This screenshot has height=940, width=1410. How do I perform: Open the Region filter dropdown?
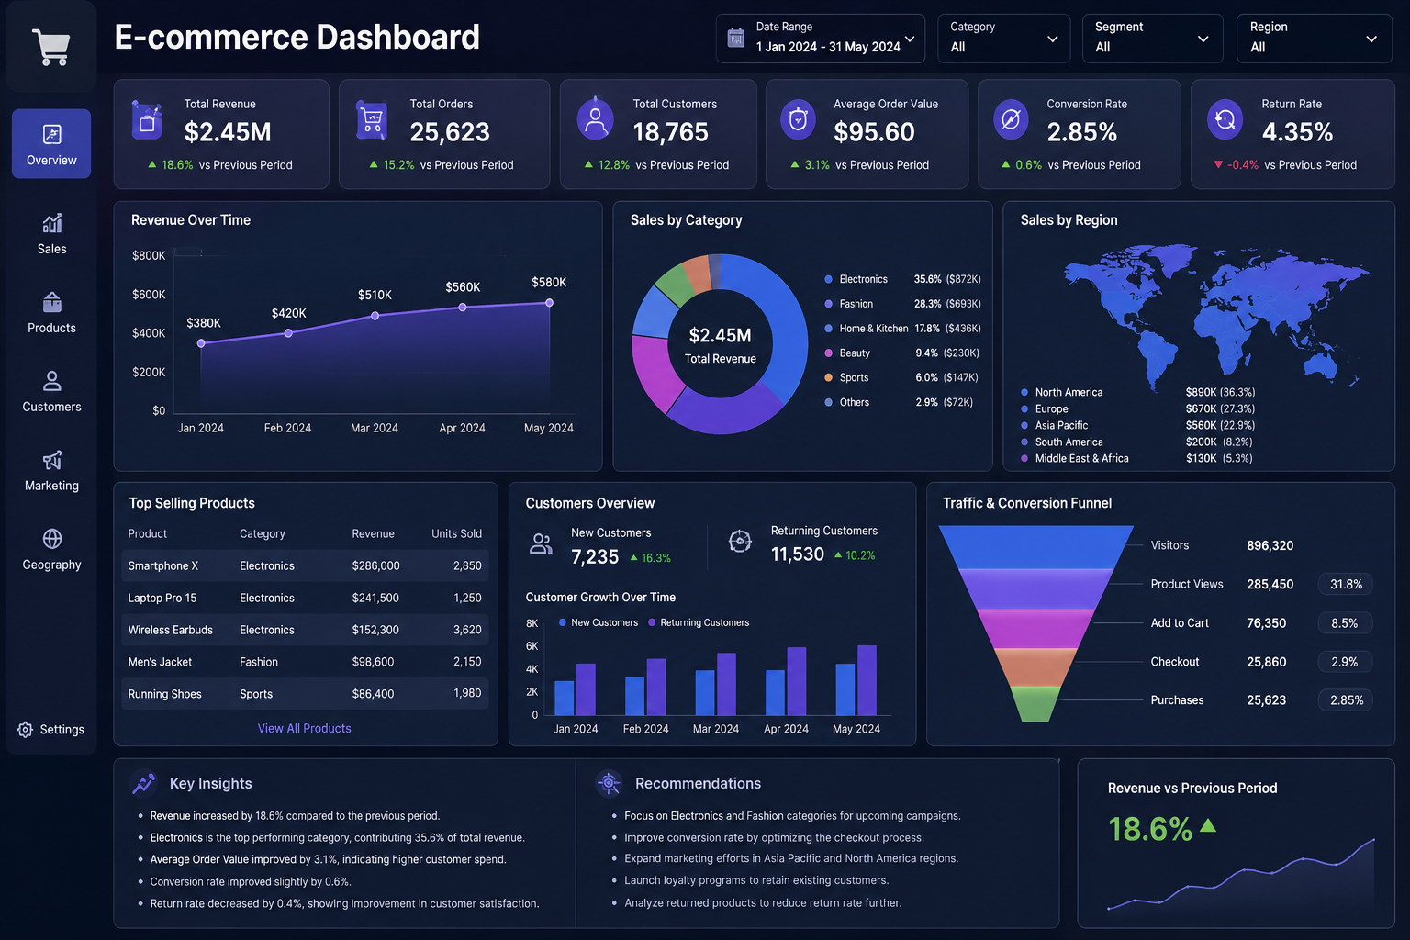1315,39
